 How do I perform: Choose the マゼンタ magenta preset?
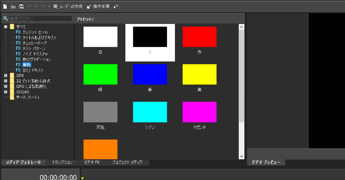click(x=199, y=112)
